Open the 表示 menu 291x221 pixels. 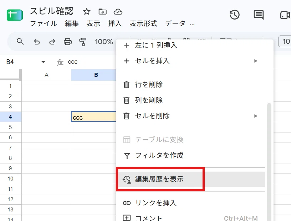point(93,24)
